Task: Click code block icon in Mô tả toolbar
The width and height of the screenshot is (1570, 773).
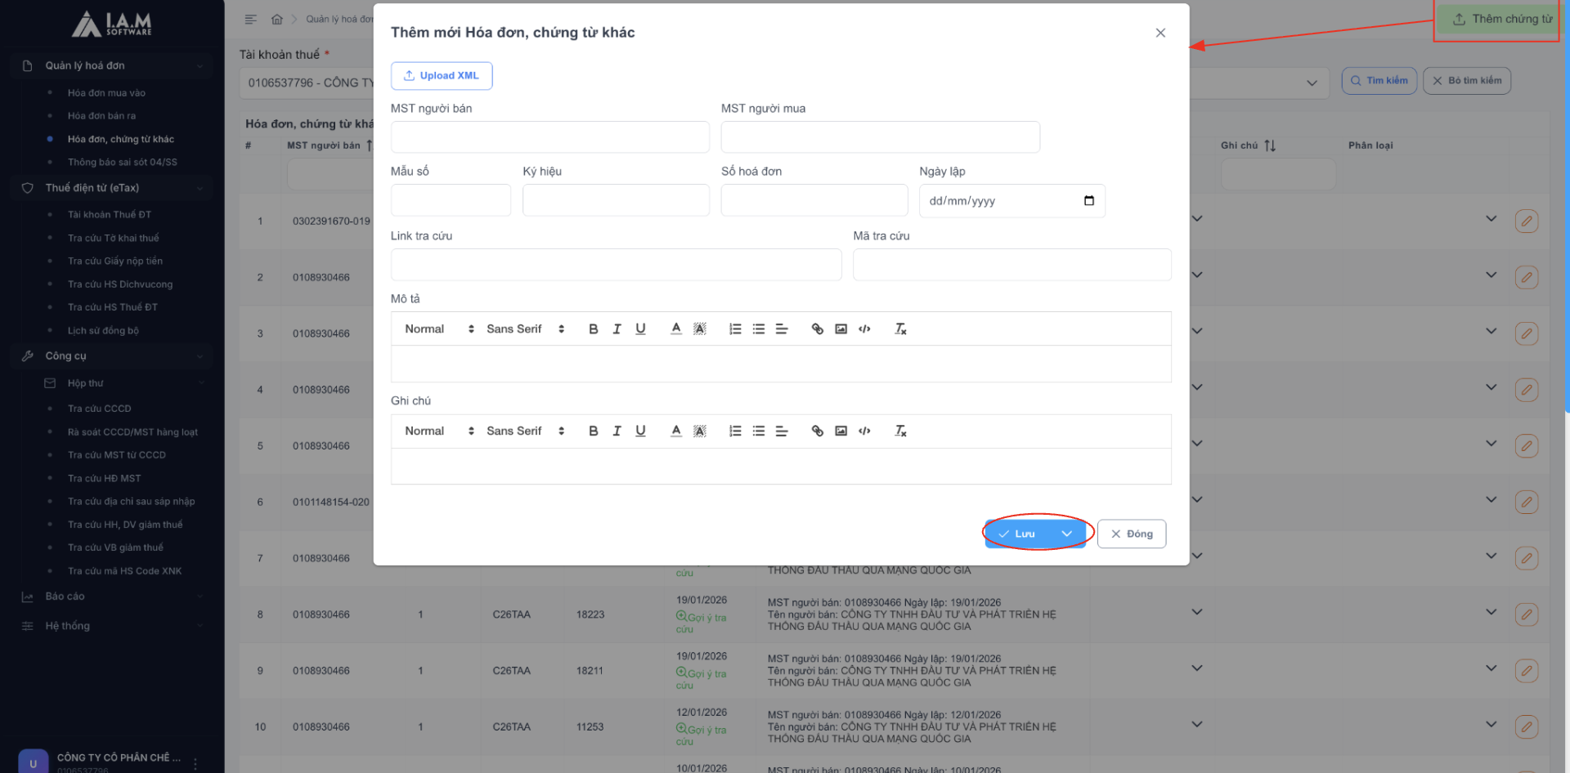Action: pyautogui.click(x=864, y=329)
